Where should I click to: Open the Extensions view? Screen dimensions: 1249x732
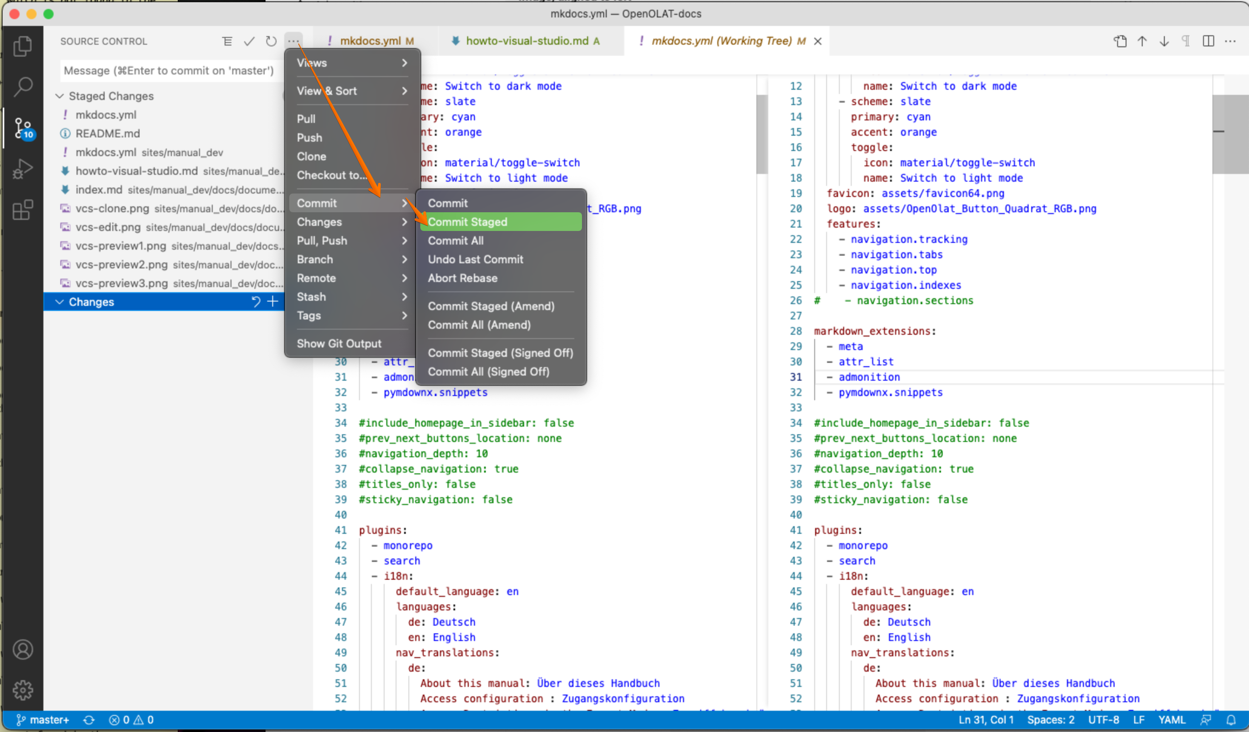(22, 210)
